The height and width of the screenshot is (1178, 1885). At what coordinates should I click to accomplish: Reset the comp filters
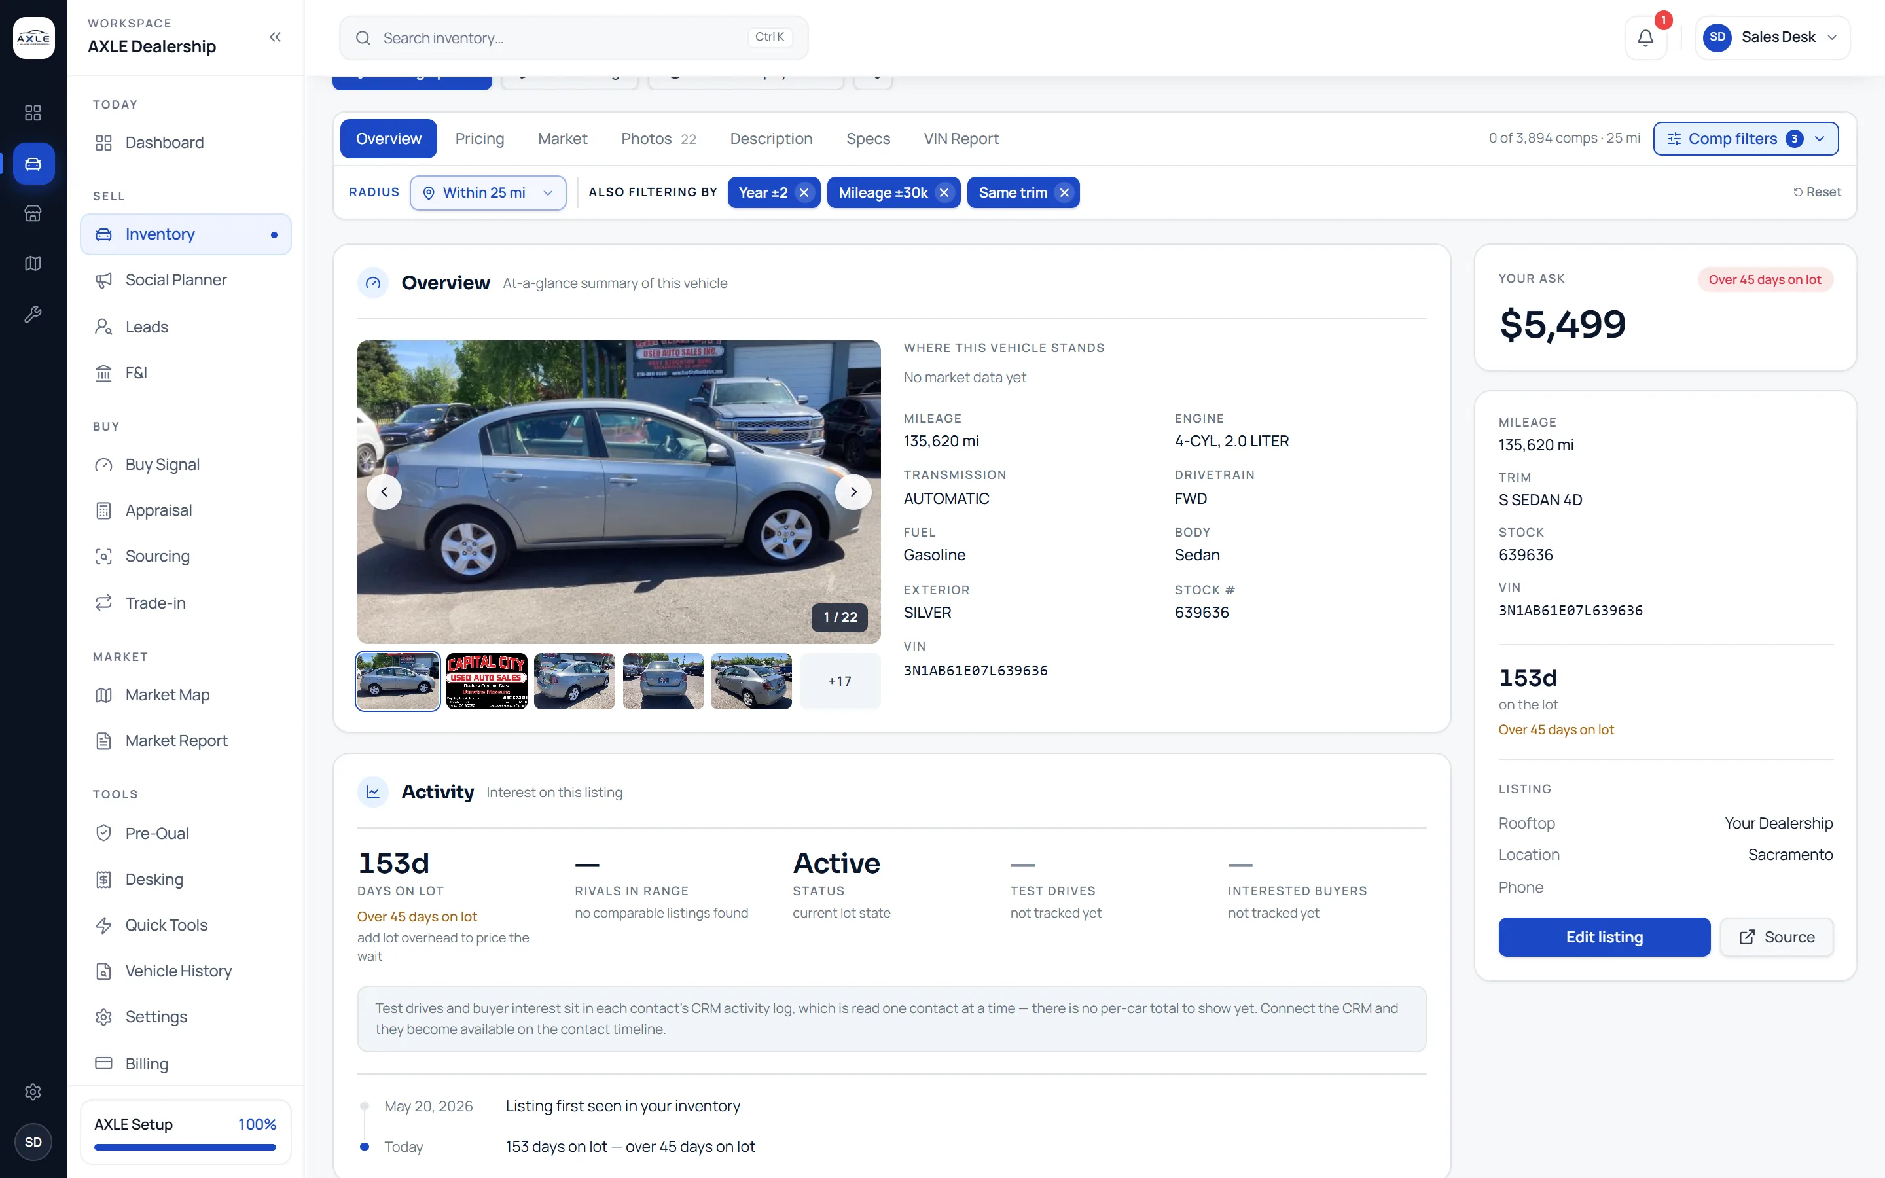pos(1816,192)
